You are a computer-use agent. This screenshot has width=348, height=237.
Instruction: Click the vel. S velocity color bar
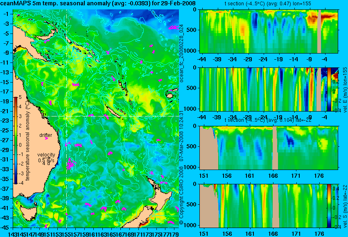coord(329,206)
